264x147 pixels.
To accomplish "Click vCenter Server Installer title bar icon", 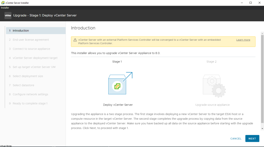I will pos(3,3).
